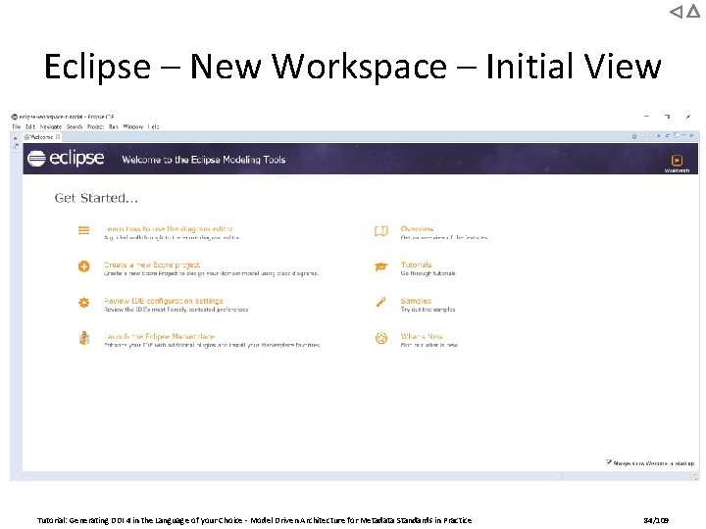Screen dimensions: 706x529
Task: Click the tutorial footer caption text
Action: [x=254, y=520]
